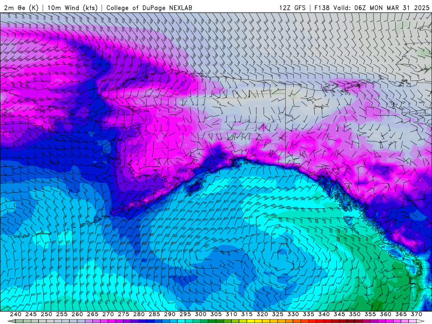This screenshot has height=324, width=432.
Task: Select the 300 value on the color scale
Action: tap(200, 314)
